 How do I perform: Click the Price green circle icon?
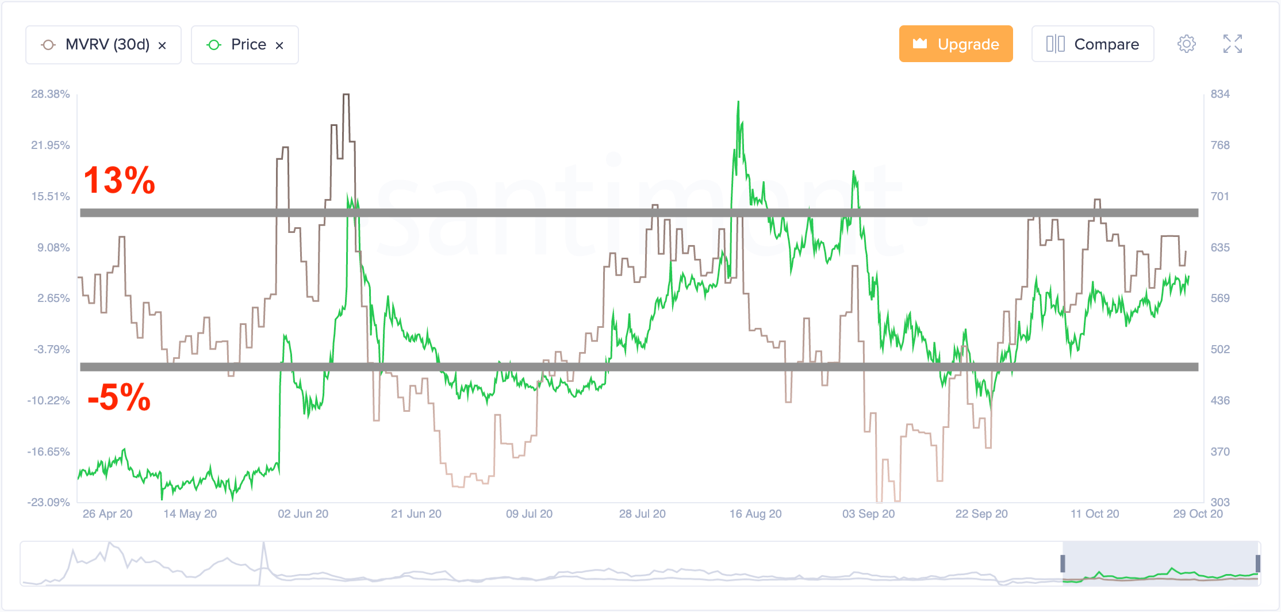coord(214,45)
